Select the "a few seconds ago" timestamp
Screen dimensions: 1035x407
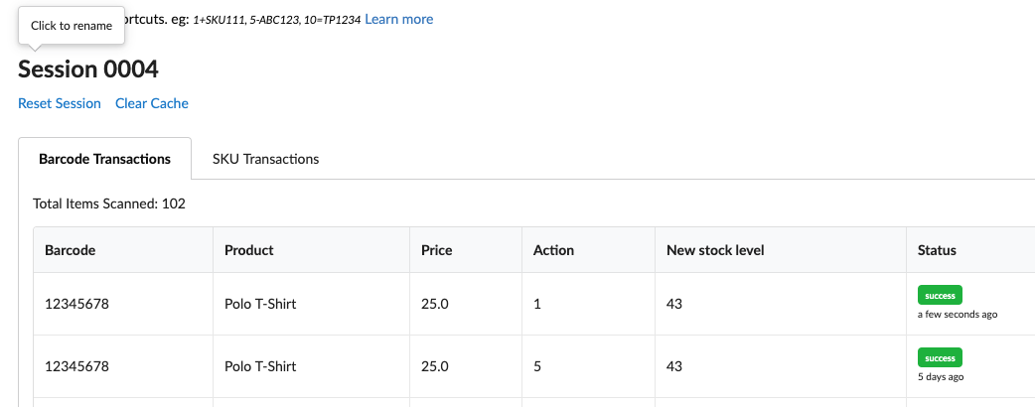coord(957,314)
